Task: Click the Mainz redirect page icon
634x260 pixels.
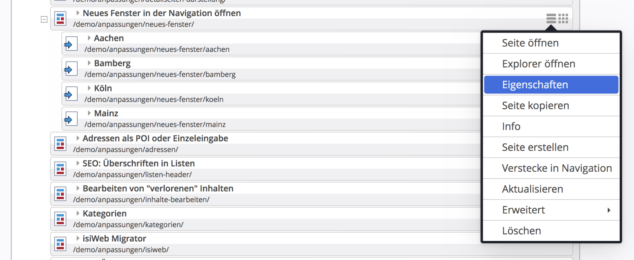Action: pyautogui.click(x=70, y=119)
